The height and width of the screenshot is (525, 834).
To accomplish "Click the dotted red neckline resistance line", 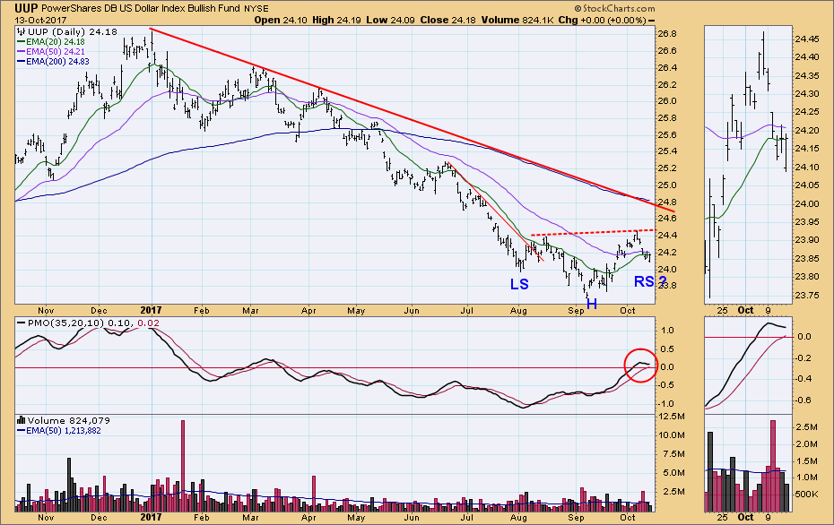I will pos(592,232).
